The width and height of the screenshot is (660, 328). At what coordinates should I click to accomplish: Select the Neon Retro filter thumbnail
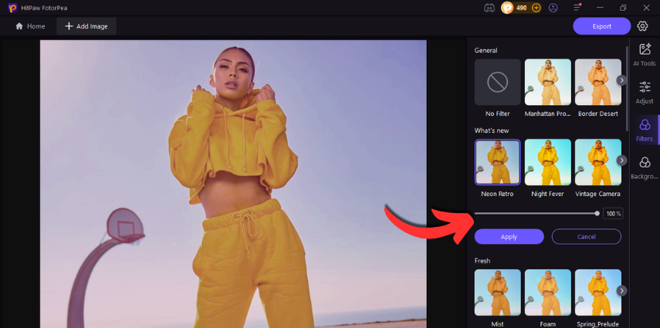coord(498,162)
